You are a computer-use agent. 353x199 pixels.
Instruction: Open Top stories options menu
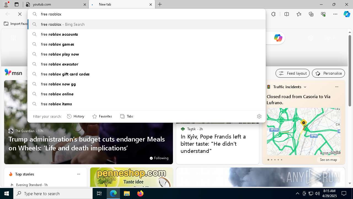tap(79, 174)
